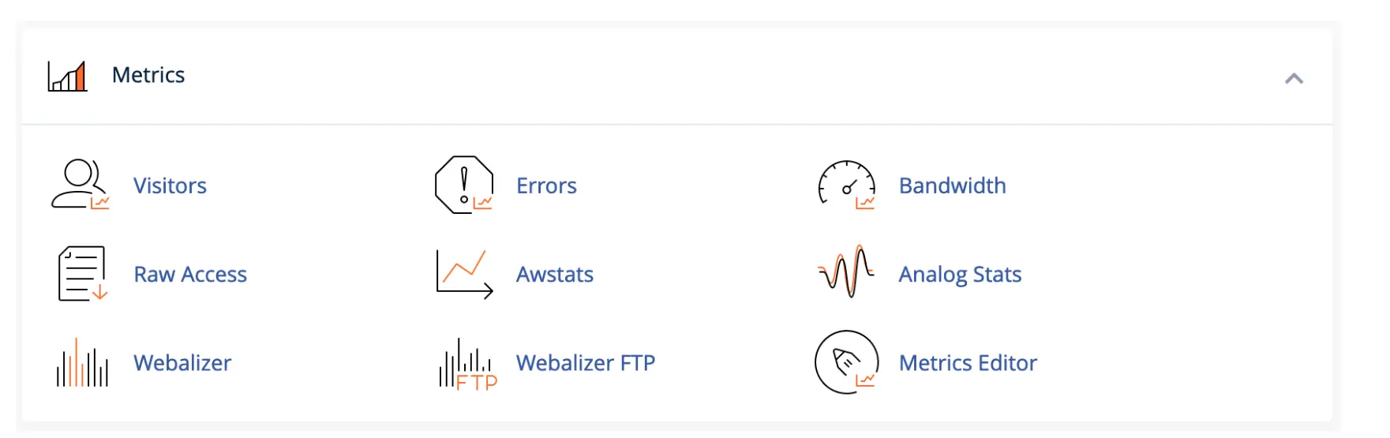Select the Awstats text link
Viewport: 1390px width, 438px height.
click(x=555, y=275)
